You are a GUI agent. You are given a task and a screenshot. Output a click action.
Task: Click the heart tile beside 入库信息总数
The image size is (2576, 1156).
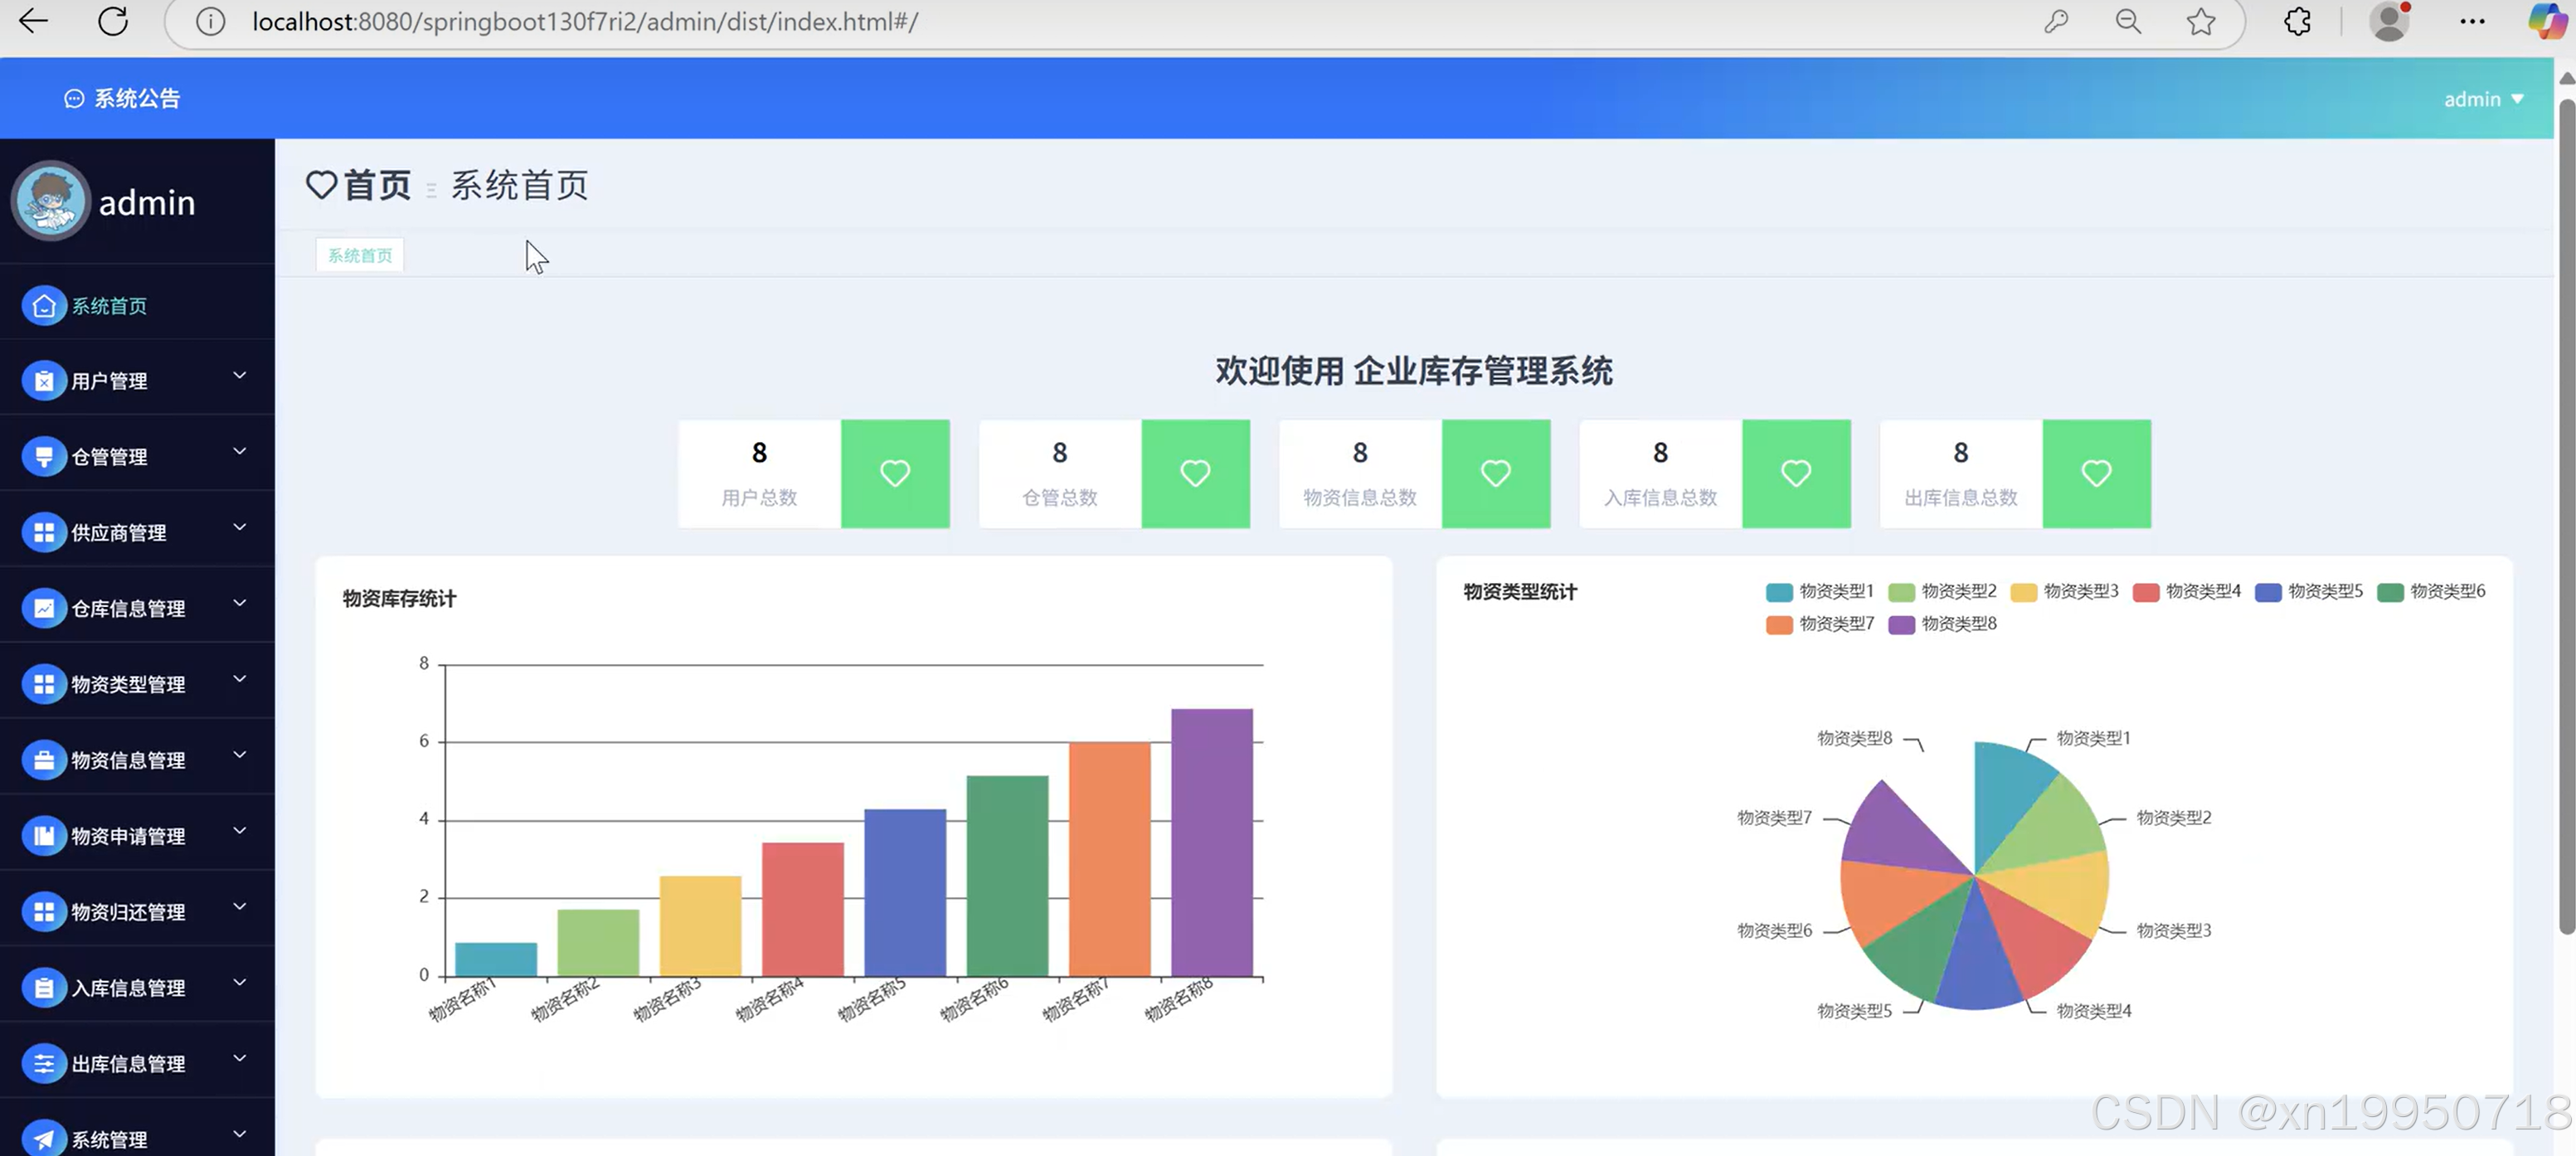(x=1796, y=473)
